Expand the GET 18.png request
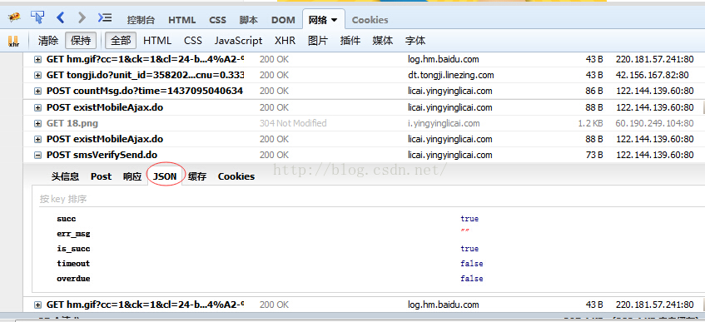The image size is (705, 322). 37,123
